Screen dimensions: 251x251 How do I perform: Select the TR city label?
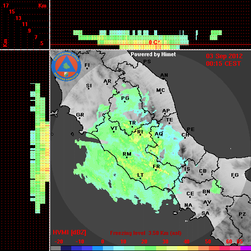pyautogui.click(x=132, y=123)
